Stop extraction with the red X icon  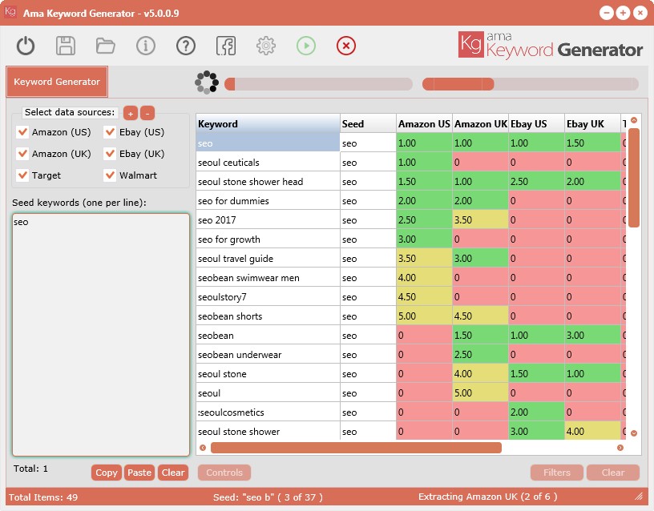coord(345,46)
